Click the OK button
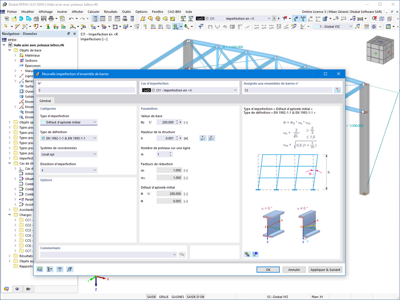This screenshot has width=400, height=300. click(x=268, y=270)
